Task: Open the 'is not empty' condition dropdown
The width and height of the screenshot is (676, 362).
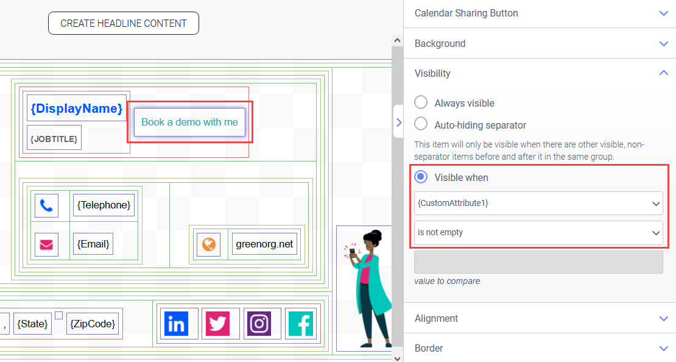Action: click(538, 233)
